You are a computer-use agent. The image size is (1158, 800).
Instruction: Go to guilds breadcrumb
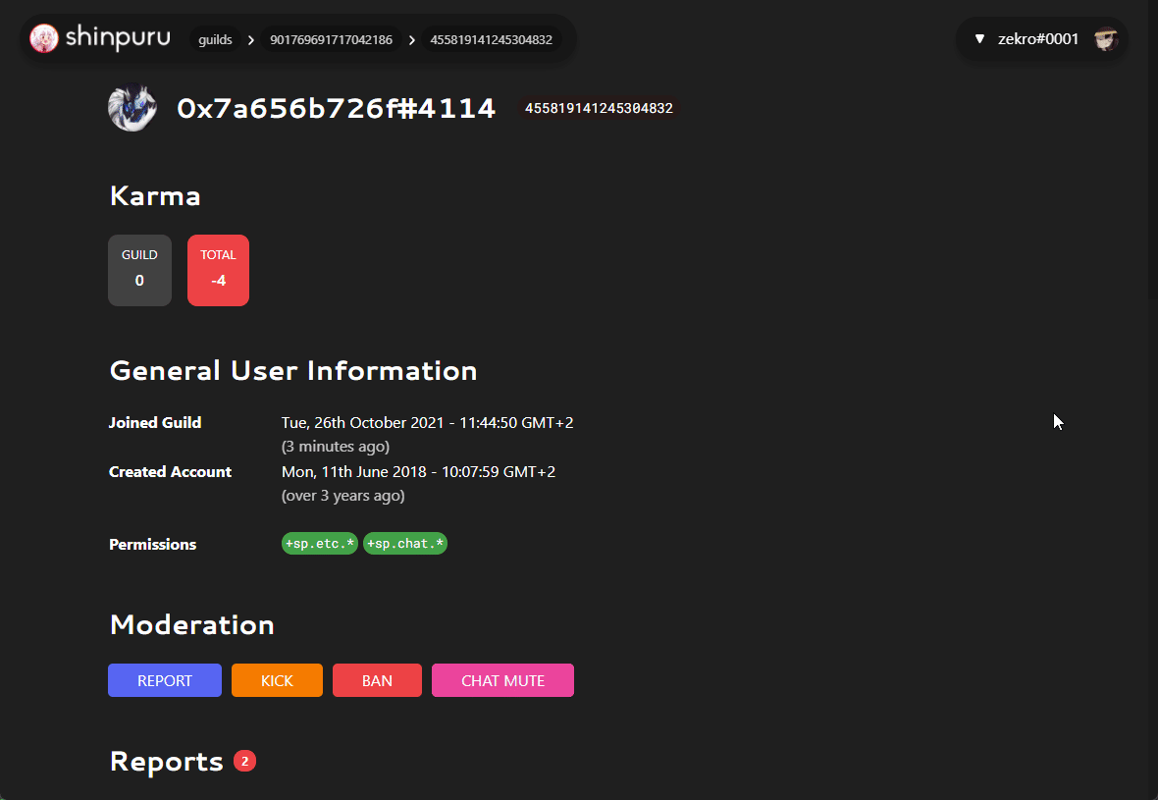pos(215,40)
